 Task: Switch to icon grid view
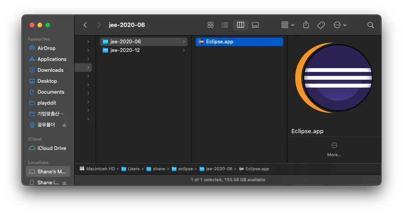(x=210, y=25)
